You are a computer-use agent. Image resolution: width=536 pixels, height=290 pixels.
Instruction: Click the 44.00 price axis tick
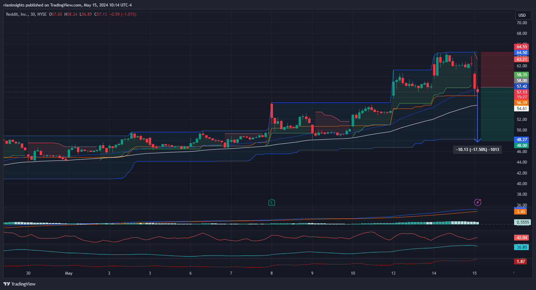(522, 162)
